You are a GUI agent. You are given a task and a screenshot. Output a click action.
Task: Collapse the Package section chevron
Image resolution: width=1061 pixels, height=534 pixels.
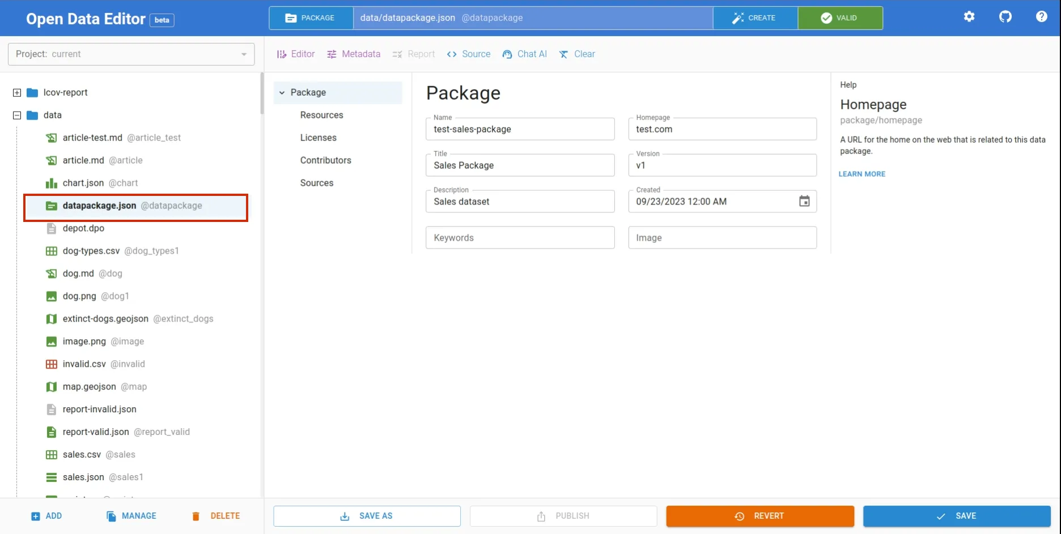click(x=282, y=93)
